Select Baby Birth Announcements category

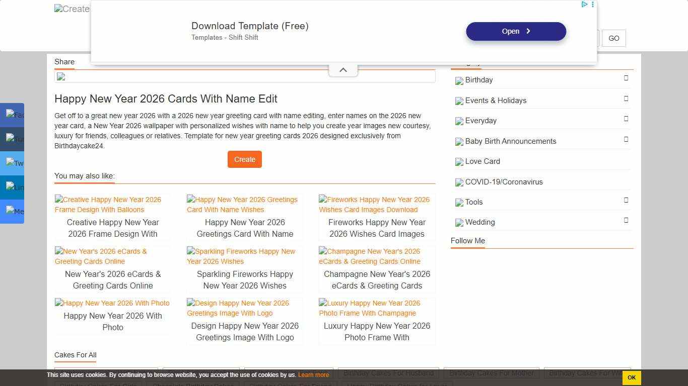510,141
